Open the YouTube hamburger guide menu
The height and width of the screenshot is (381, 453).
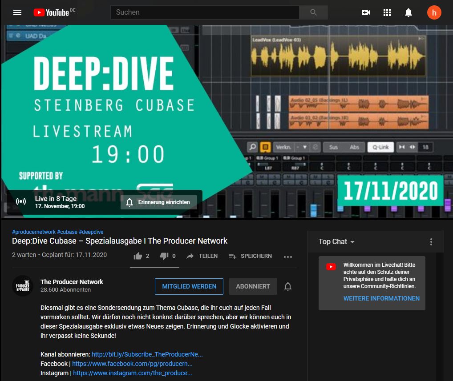pyautogui.click(x=17, y=12)
